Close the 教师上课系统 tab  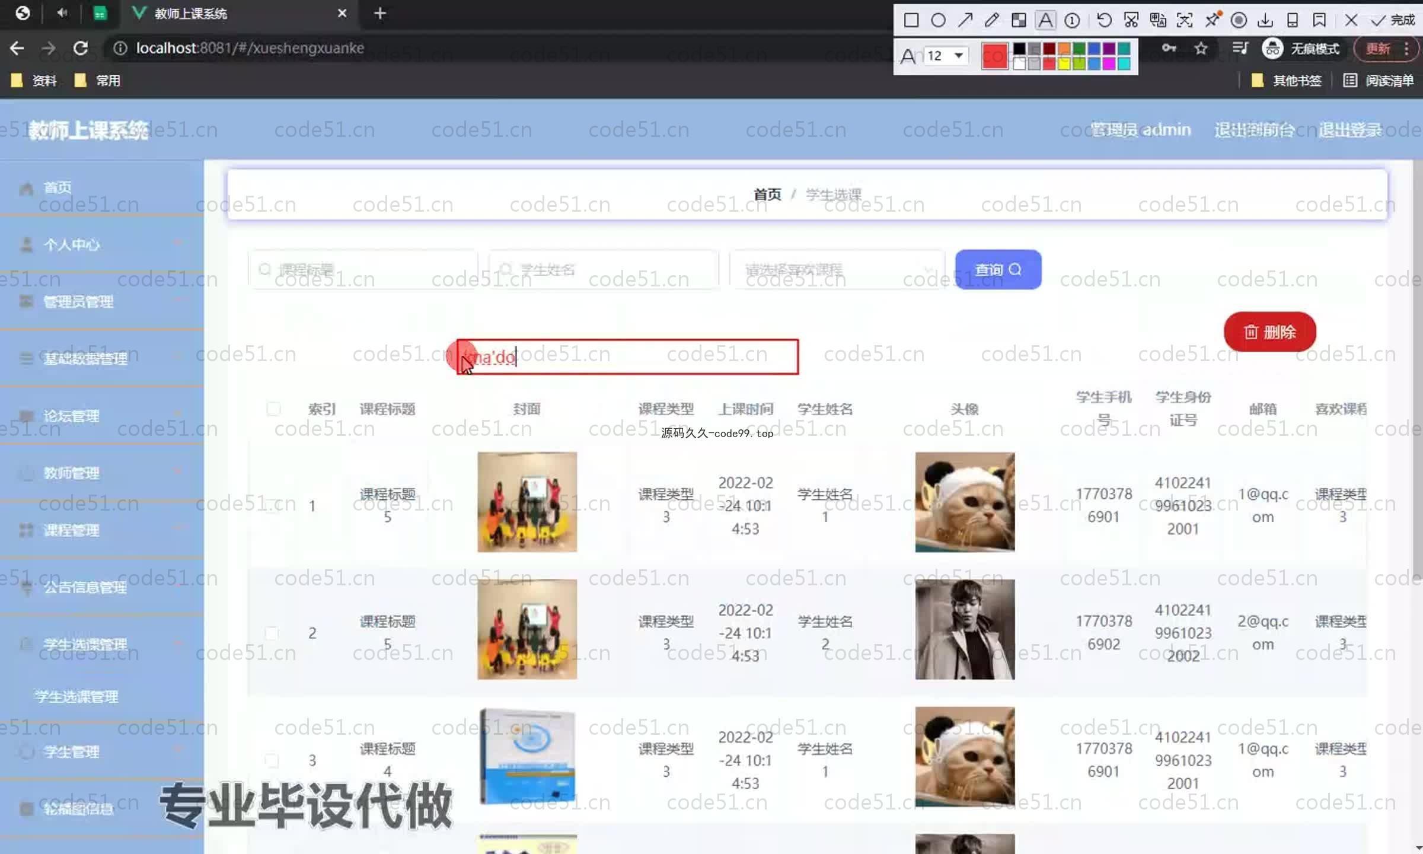(x=342, y=13)
